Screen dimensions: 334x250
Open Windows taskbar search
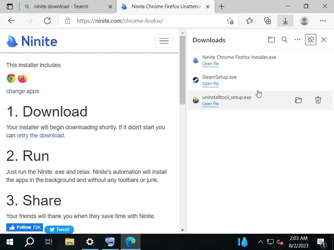click(29, 242)
